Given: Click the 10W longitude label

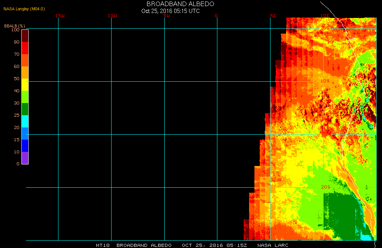Looking at the screenshot, I should (x=112, y=16).
